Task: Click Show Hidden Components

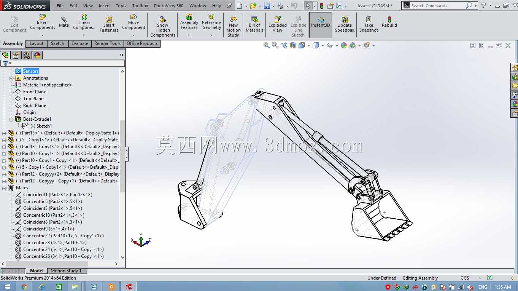Action: click(163, 27)
